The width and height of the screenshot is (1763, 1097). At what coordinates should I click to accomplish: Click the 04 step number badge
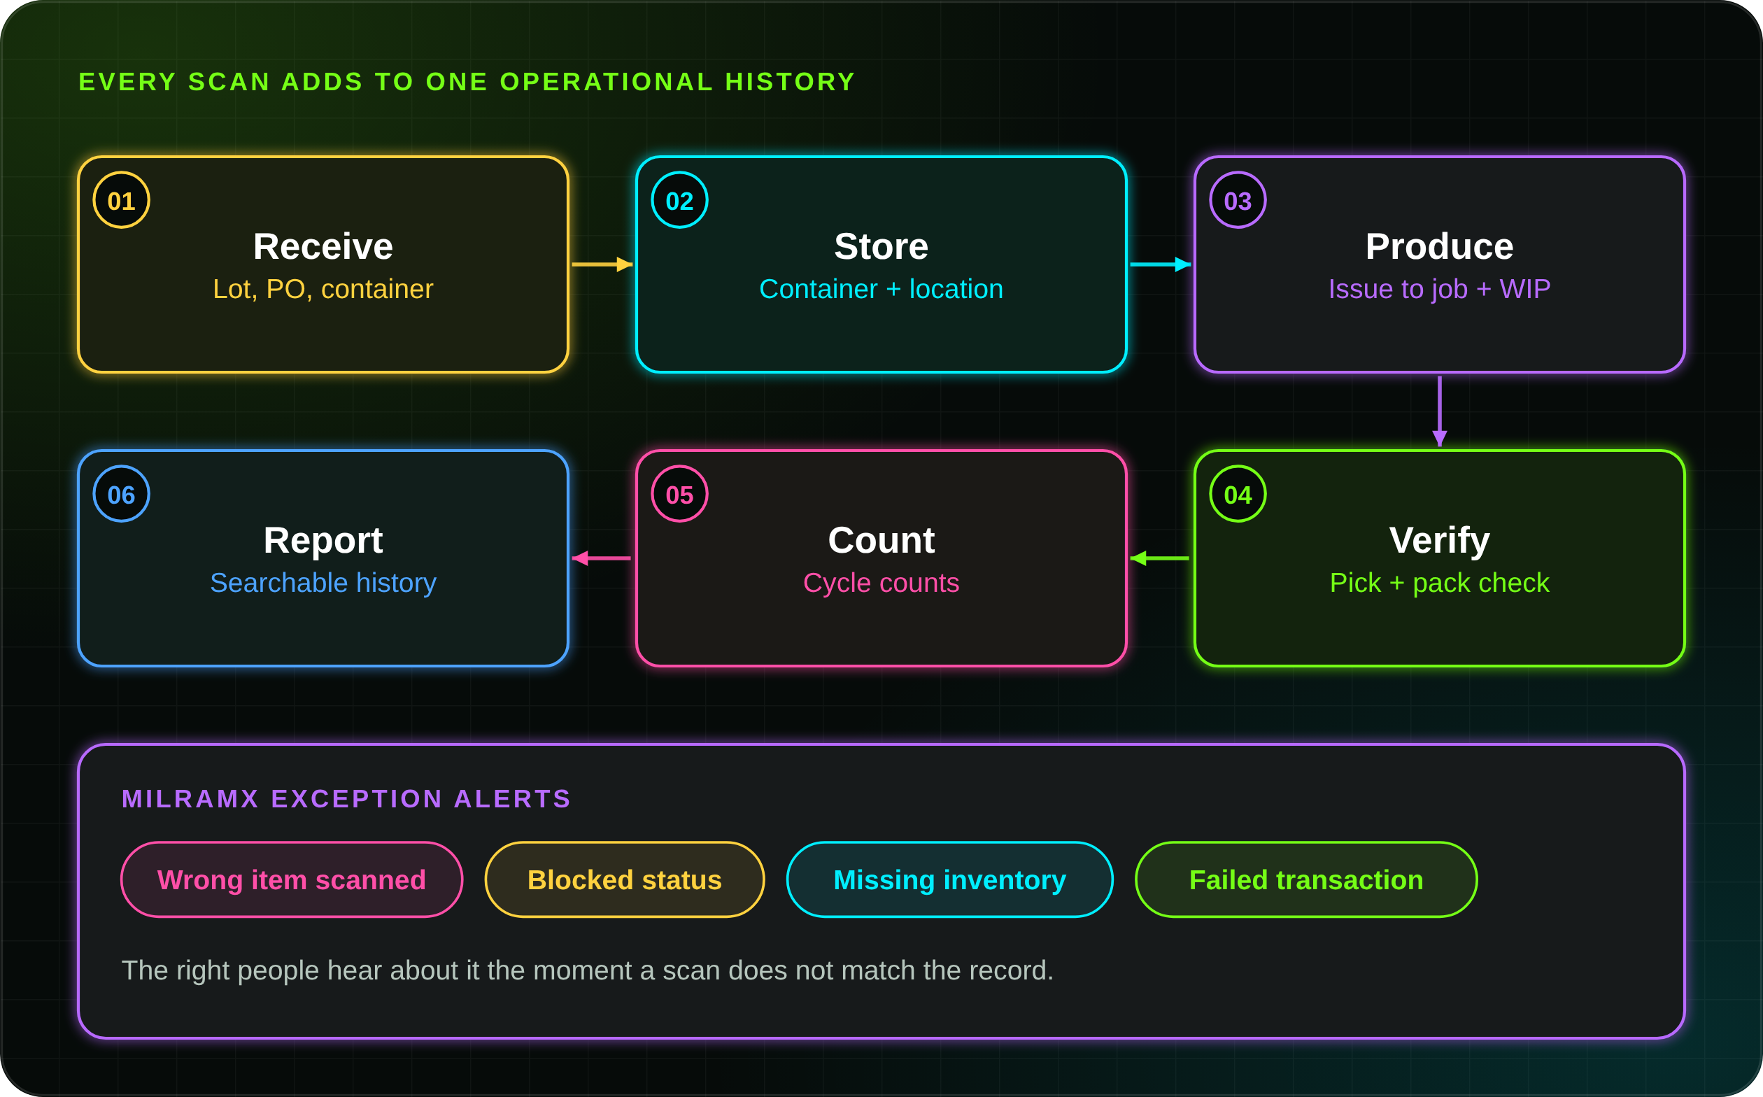[x=1238, y=494]
